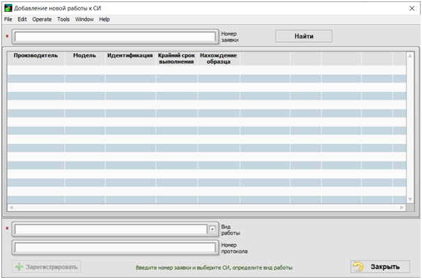This screenshot has height=279, width=422.
Task: Click the Идентификация column header
Action: (x=130, y=56)
